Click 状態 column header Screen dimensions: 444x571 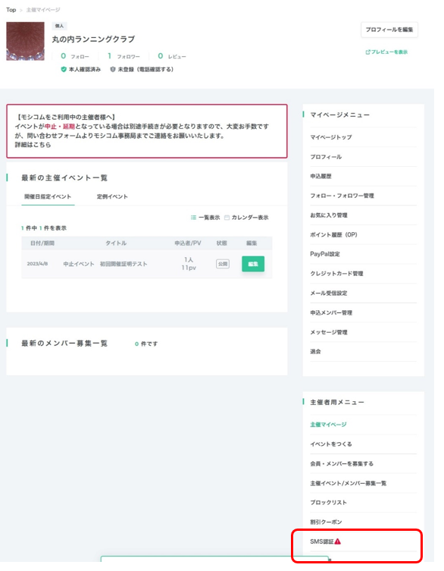coord(222,243)
